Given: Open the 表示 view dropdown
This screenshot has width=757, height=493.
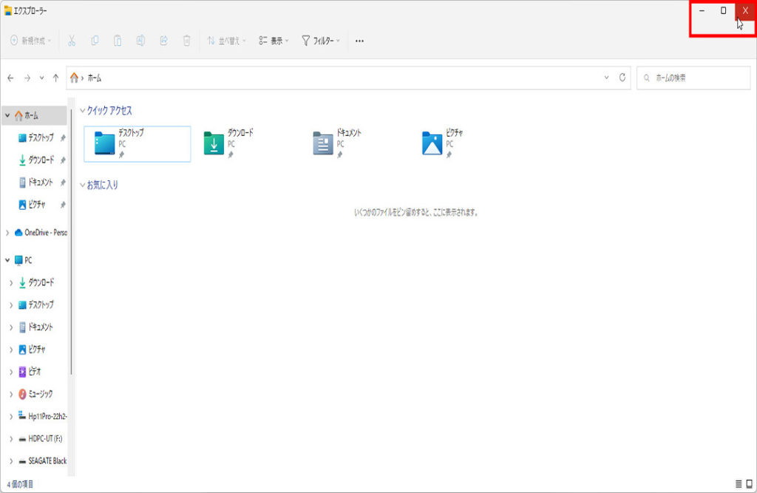Looking at the screenshot, I should click(274, 41).
